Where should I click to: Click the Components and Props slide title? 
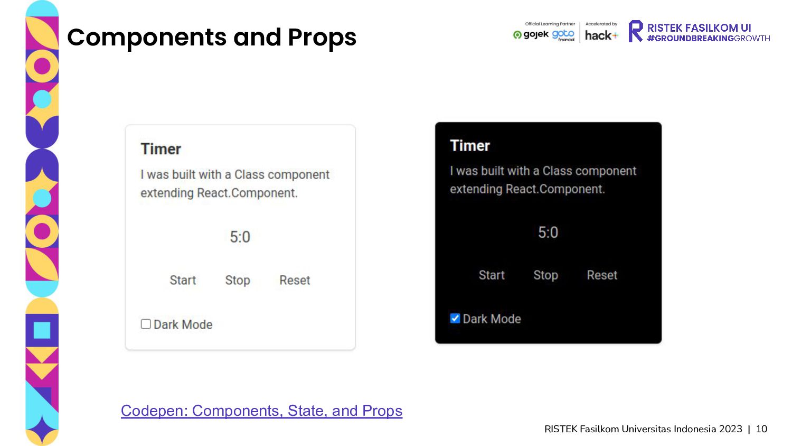[x=212, y=38]
